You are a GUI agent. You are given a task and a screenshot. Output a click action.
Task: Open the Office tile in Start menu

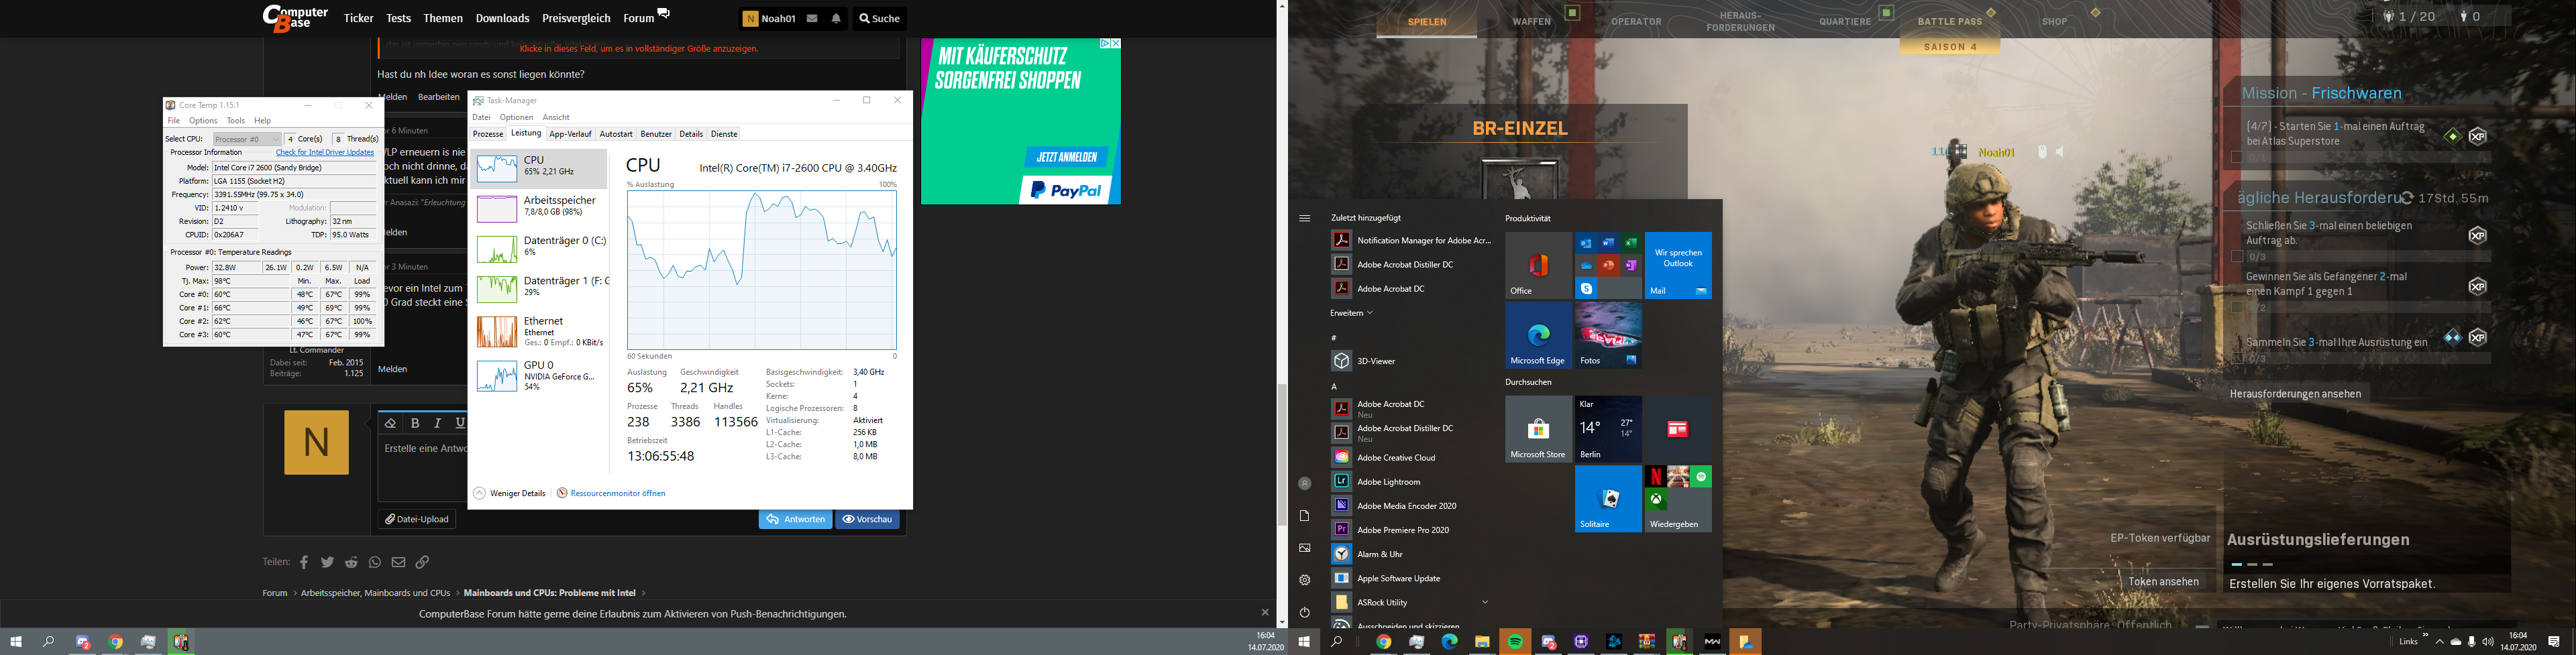pyautogui.click(x=1538, y=265)
